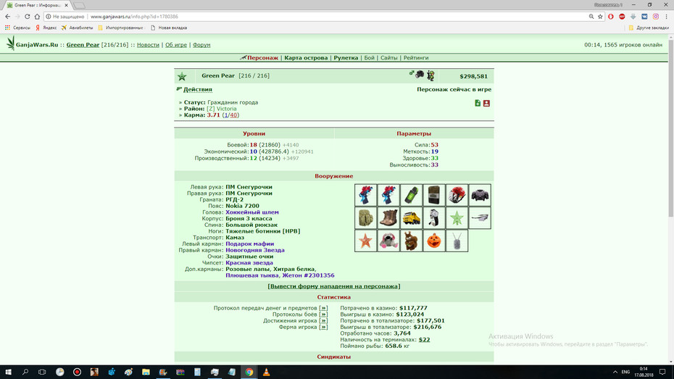Open the Карта острова menu item
Screen dimensions: 674x379
(x=306, y=57)
